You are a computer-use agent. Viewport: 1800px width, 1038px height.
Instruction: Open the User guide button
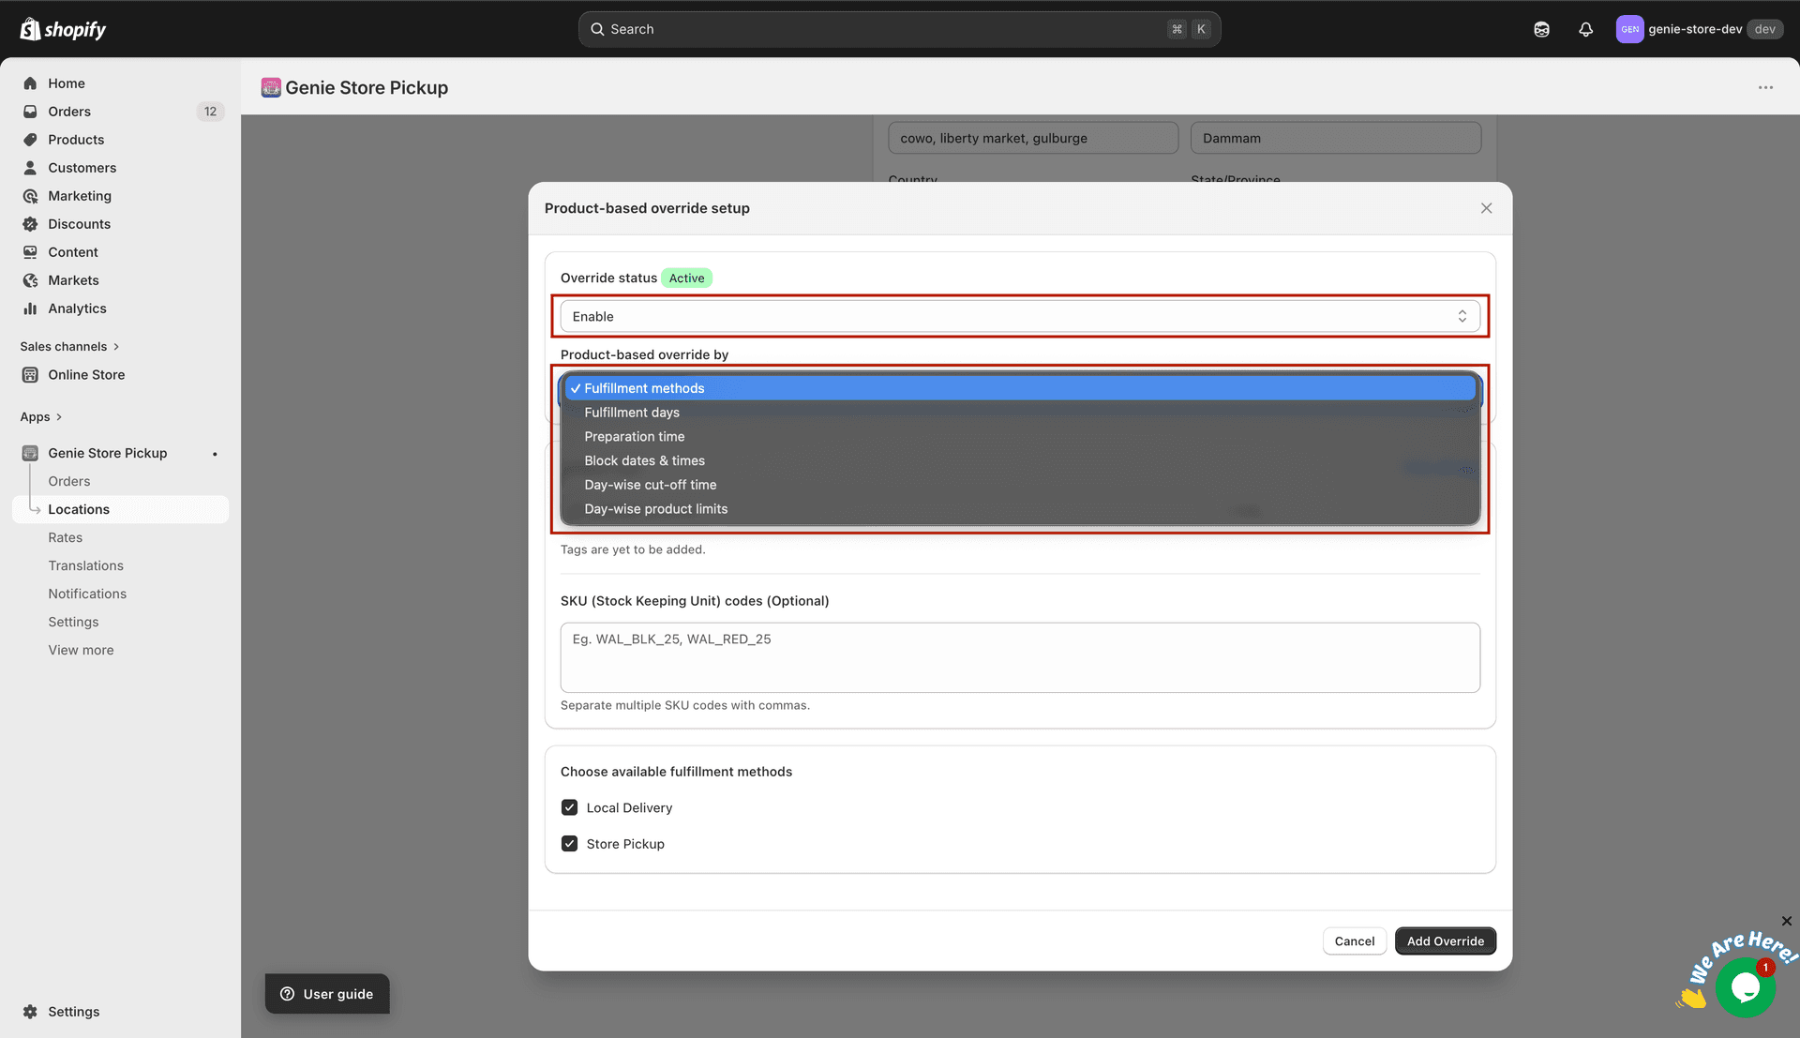tap(327, 994)
